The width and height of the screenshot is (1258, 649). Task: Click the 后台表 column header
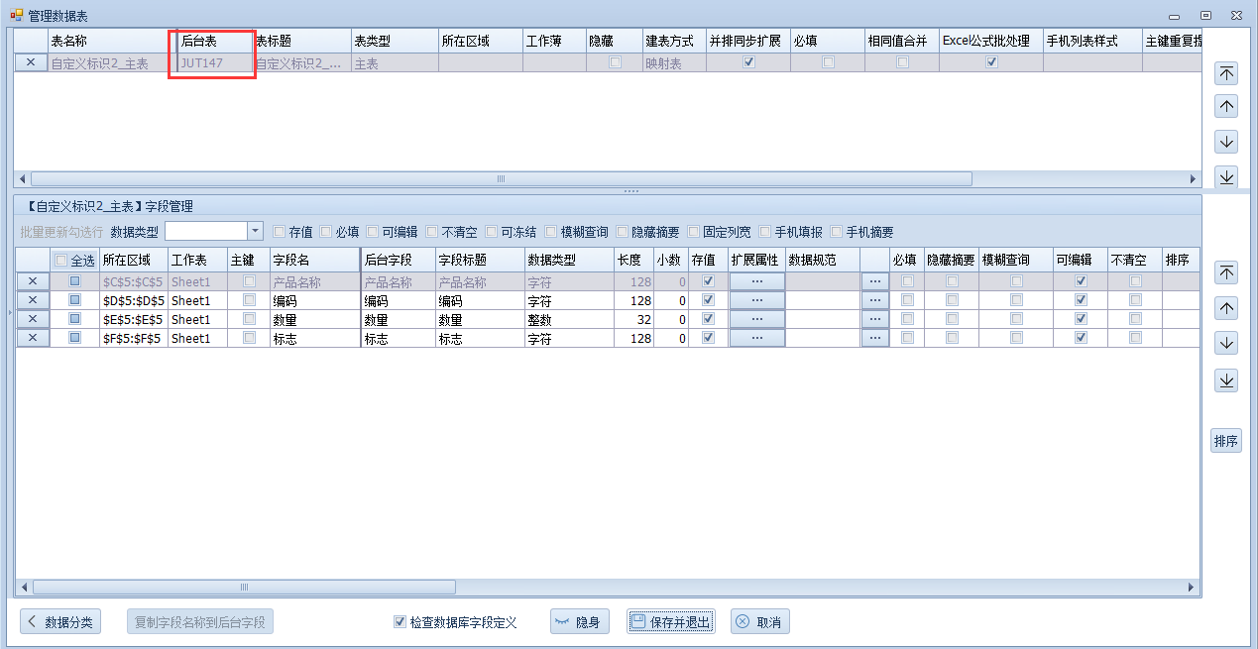[212, 42]
